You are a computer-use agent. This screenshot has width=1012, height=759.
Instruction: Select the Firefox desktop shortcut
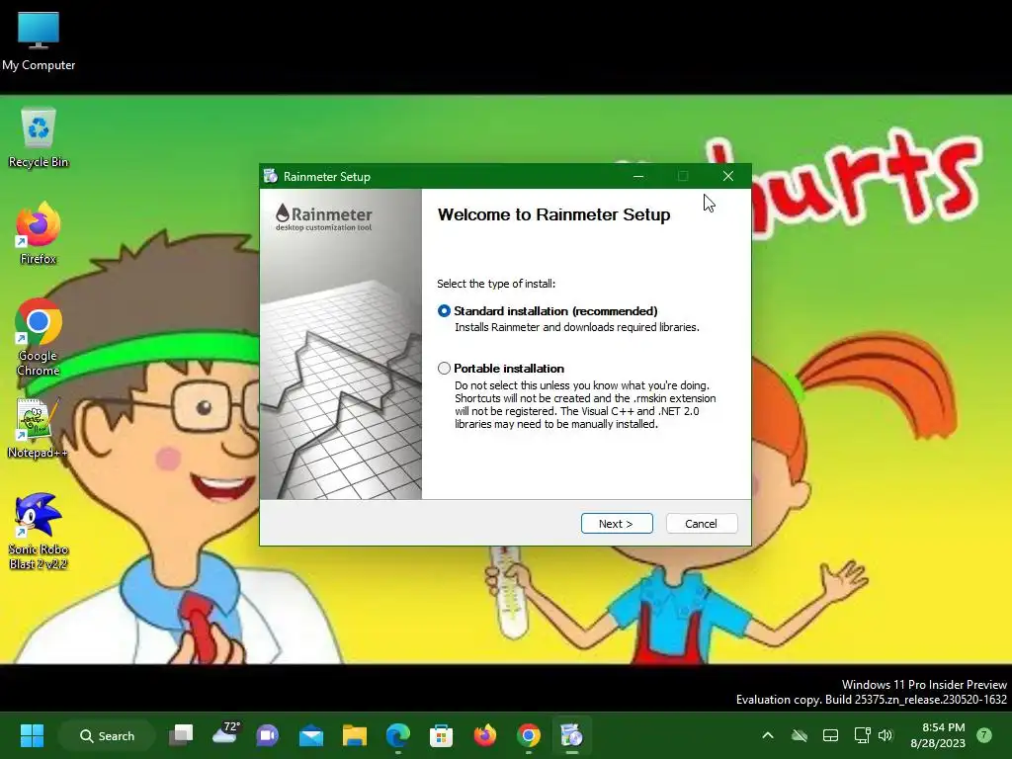[39, 233]
